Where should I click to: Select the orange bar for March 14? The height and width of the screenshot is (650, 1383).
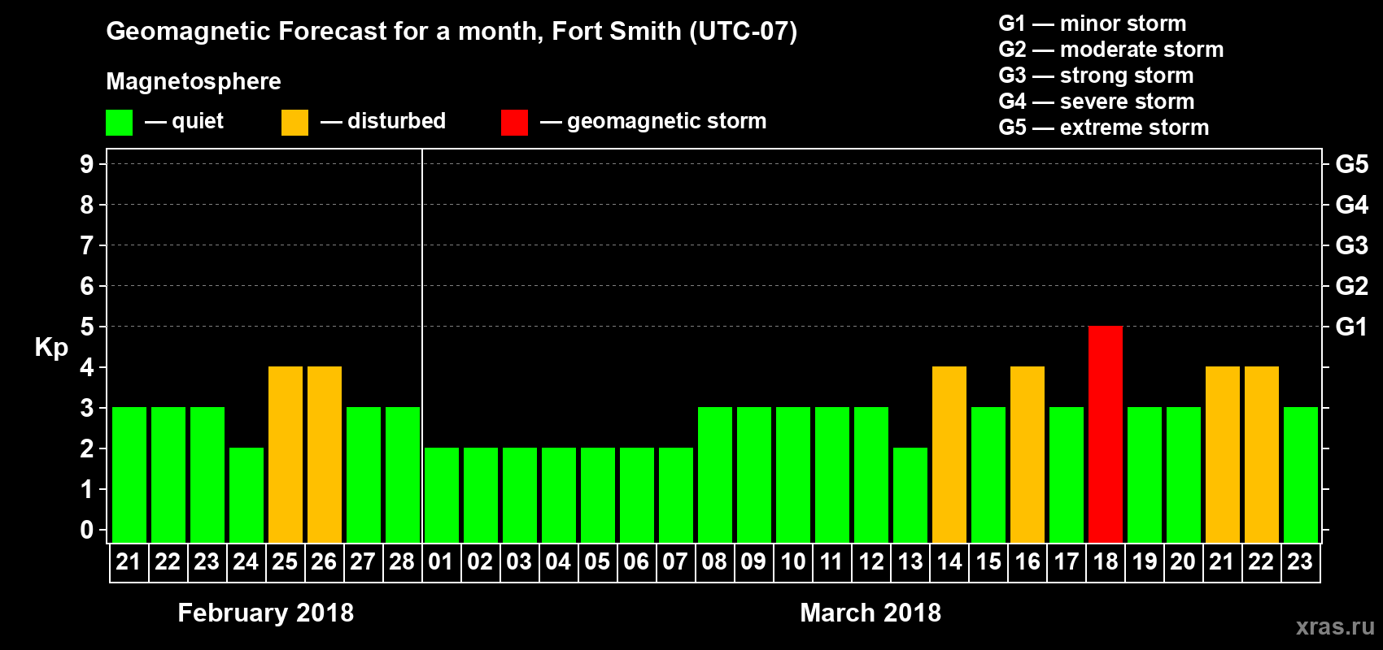coord(949,454)
